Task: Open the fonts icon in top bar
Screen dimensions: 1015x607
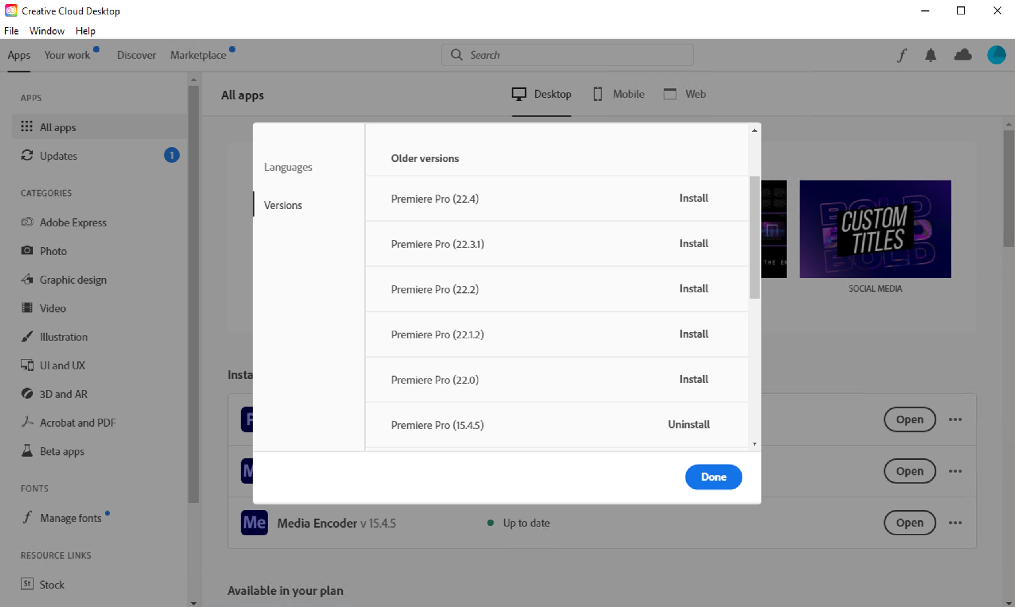Action: (902, 55)
